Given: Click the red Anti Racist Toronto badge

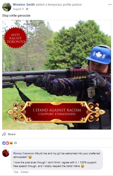Looking at the screenshot, I should tap(15, 38).
